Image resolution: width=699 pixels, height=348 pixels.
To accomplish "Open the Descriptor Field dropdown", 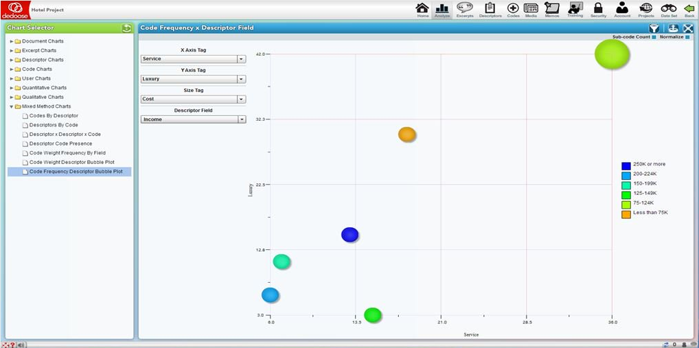I will coord(193,119).
